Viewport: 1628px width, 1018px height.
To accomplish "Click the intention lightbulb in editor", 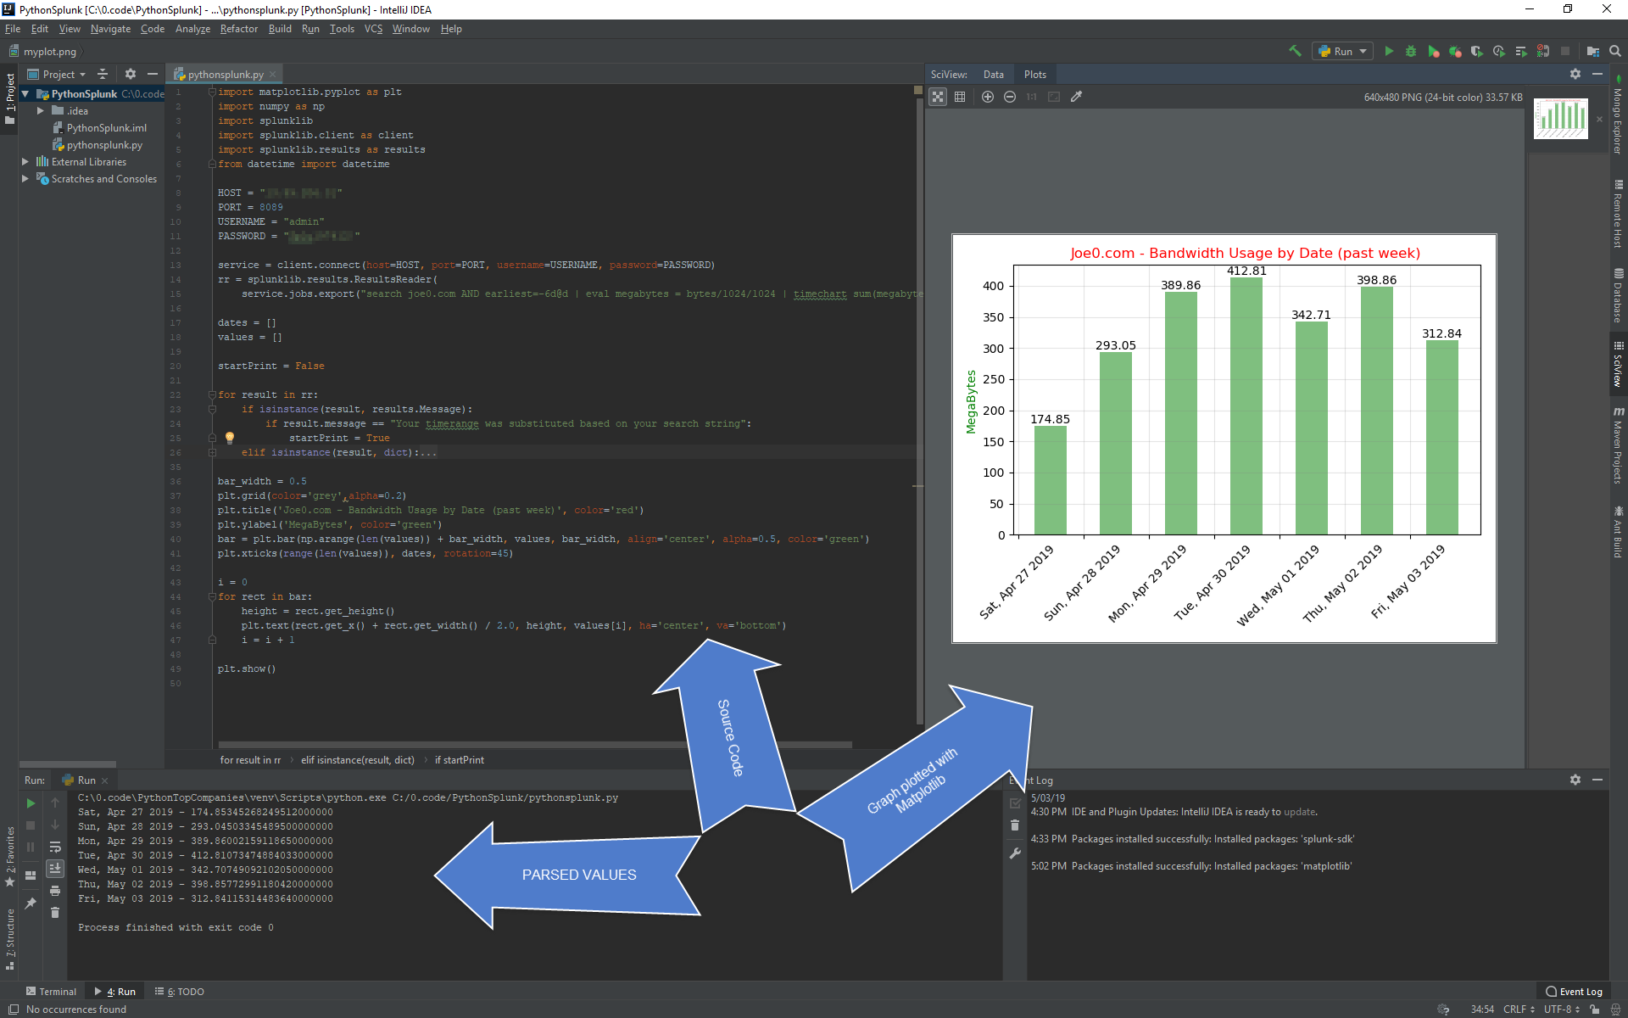I will (229, 438).
